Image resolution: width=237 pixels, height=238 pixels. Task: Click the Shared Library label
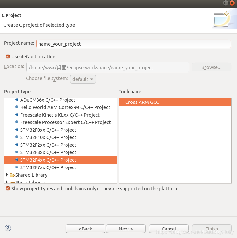[x=31, y=175]
